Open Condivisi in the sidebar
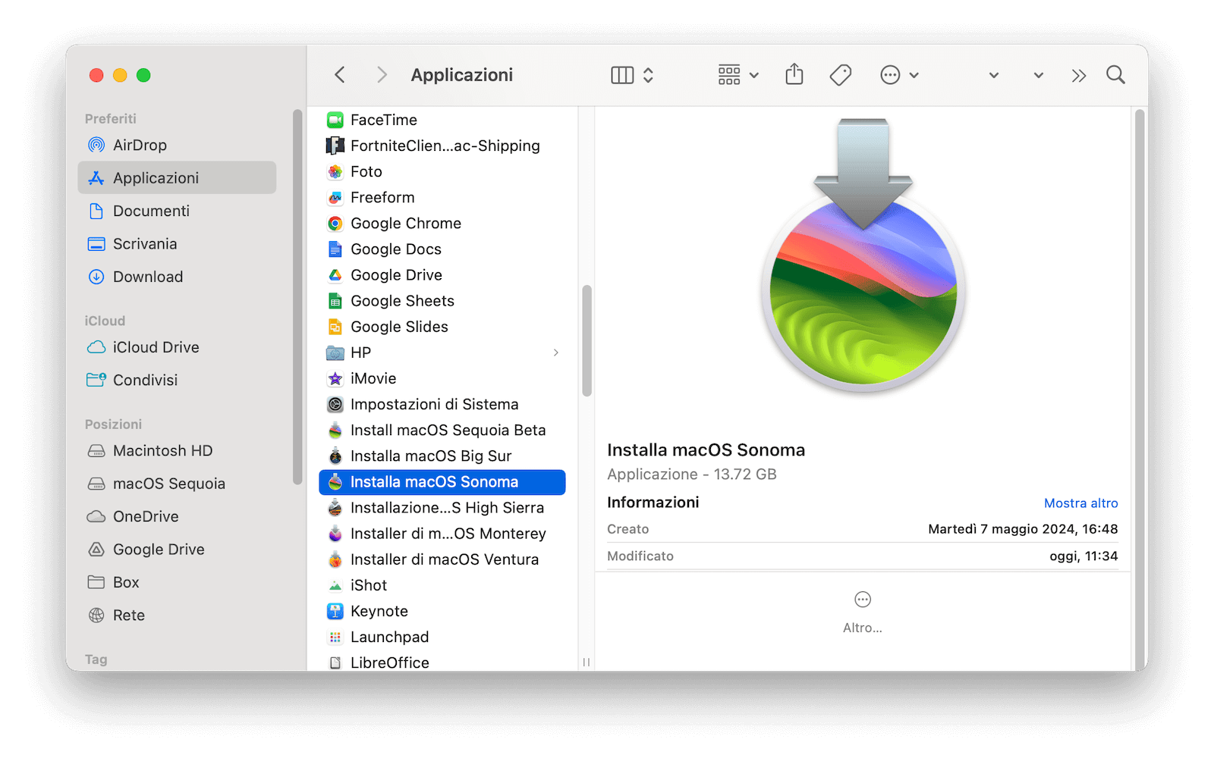Screen dimensions: 1214x758 click(177, 380)
